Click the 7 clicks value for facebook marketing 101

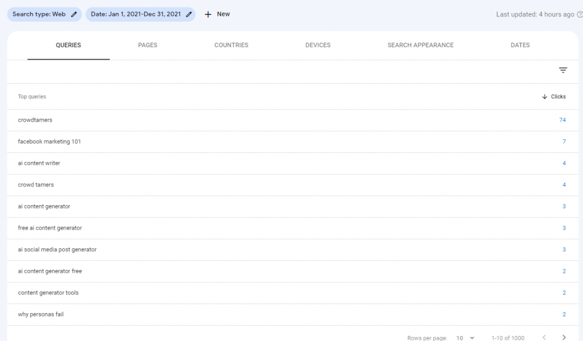point(564,142)
